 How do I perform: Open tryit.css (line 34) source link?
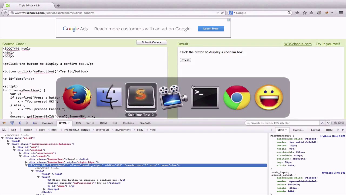coord(333,173)
